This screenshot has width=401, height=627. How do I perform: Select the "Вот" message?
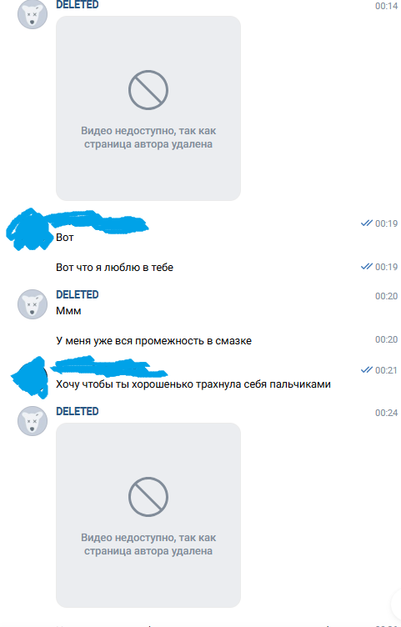[65, 238]
